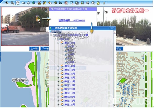
Task: Select the pencil and ruler area measure tool
Action: tap(45, 3)
